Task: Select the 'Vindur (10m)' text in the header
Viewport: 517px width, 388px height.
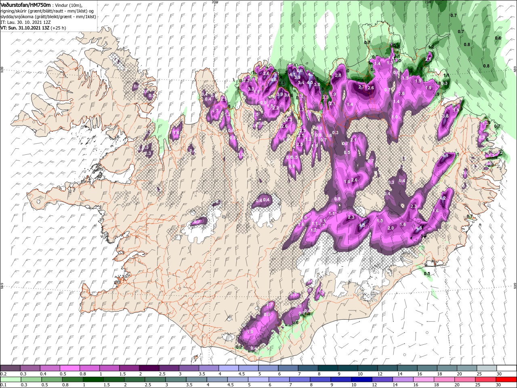Action: [69, 5]
